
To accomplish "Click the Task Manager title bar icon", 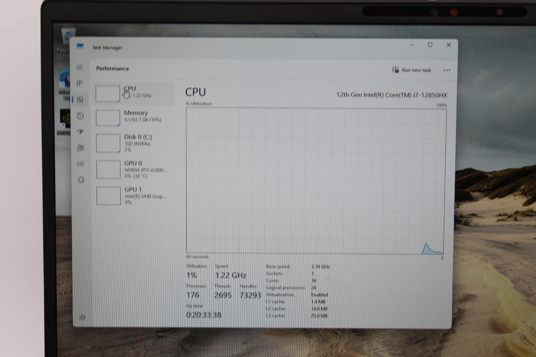I will point(80,46).
